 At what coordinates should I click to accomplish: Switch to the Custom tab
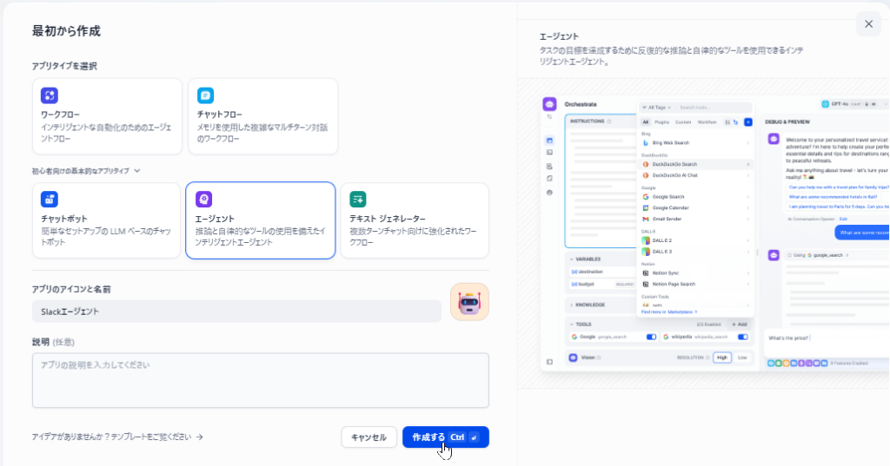coord(683,122)
